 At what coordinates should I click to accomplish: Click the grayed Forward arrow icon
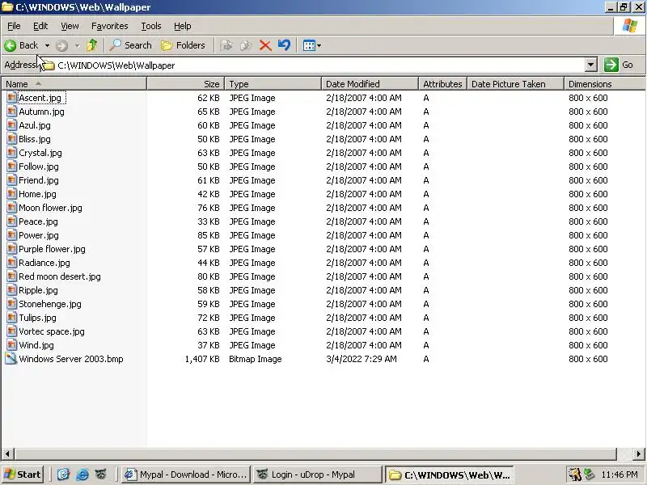62,45
